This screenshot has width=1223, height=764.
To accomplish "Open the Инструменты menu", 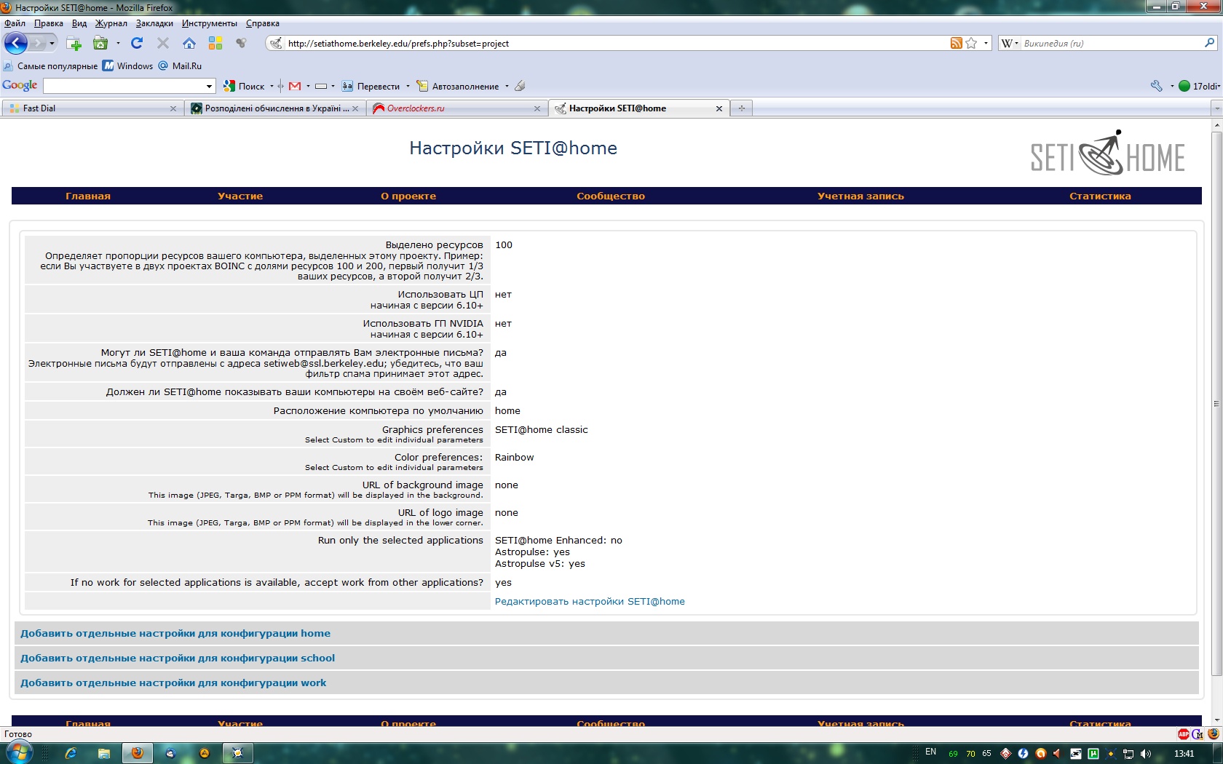I will pos(210,23).
